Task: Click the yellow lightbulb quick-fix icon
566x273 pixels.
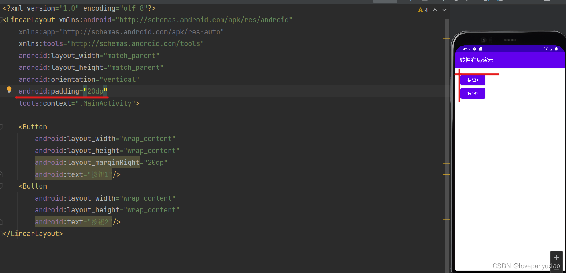Action: 9,90
